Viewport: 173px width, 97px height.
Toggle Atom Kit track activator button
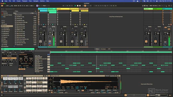[x=50, y=41]
